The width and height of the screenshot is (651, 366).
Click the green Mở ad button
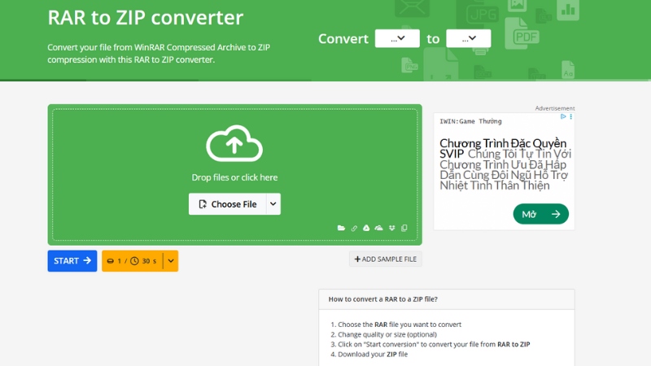pyautogui.click(x=540, y=214)
